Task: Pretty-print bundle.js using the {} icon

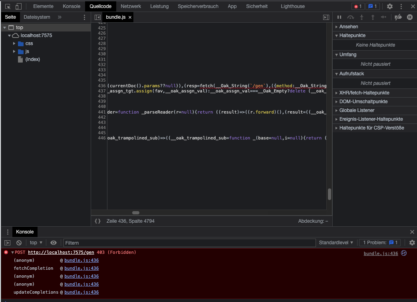Action: point(97,221)
